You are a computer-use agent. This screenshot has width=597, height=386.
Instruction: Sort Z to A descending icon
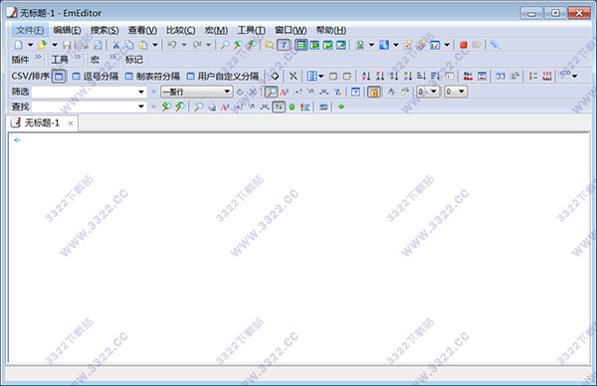tap(380, 77)
